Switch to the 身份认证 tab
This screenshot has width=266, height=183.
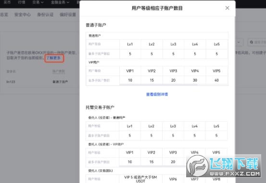(x=45, y=14)
